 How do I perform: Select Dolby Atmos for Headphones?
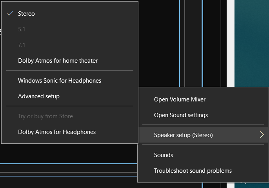point(57,132)
